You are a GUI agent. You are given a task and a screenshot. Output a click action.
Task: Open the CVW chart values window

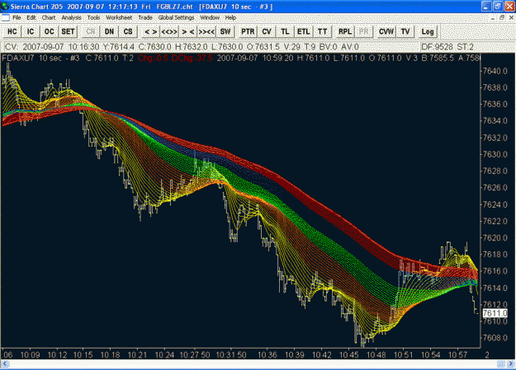click(x=386, y=32)
